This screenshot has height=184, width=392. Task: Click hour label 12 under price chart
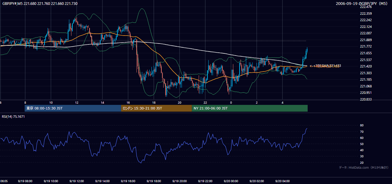(x=77, y=103)
